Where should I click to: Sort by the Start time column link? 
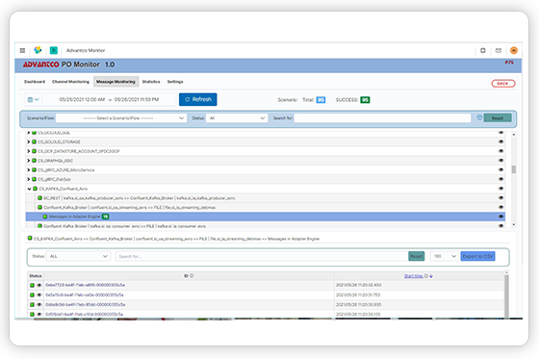(x=414, y=276)
